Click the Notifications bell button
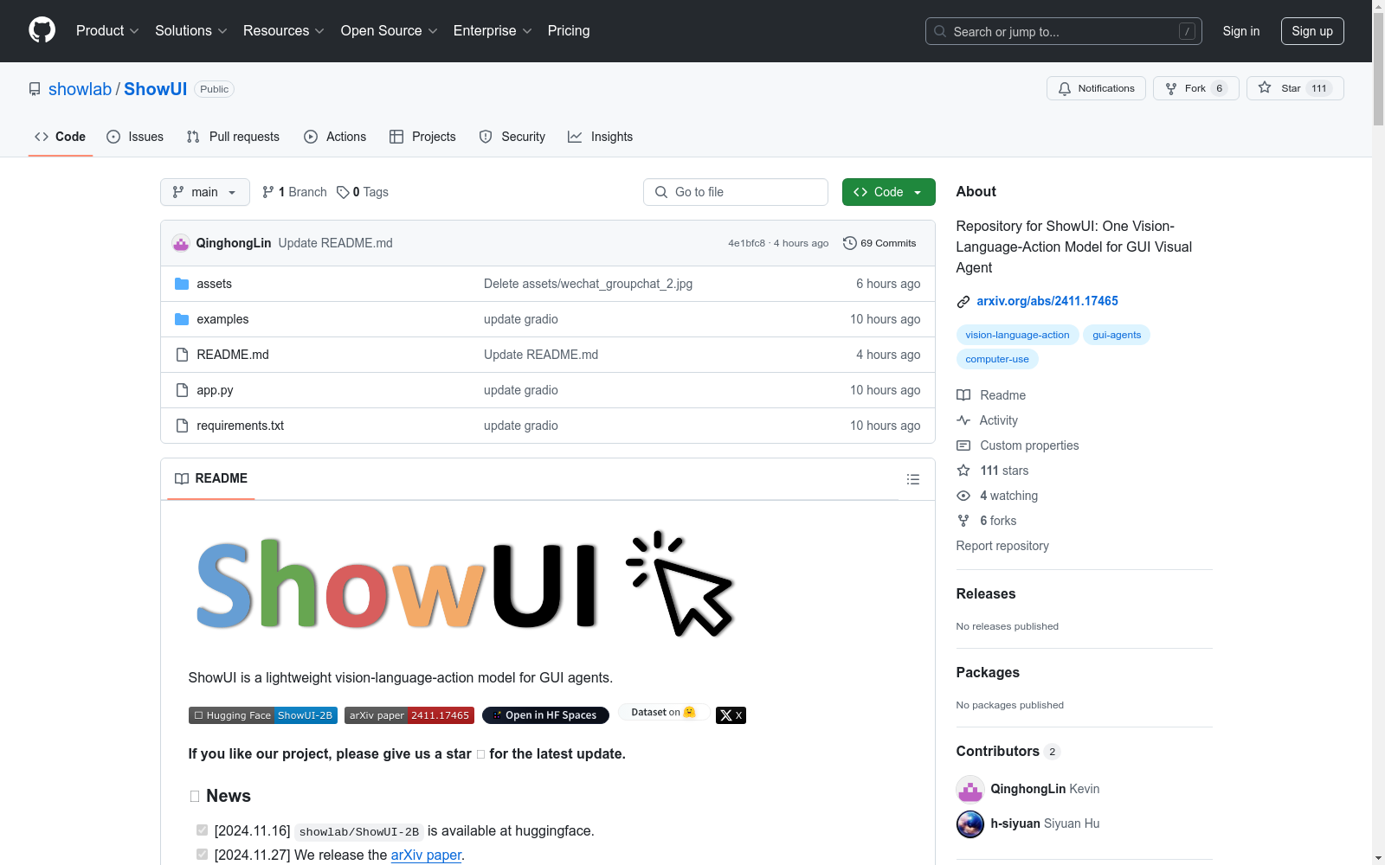1385x865 pixels. 1096,88
